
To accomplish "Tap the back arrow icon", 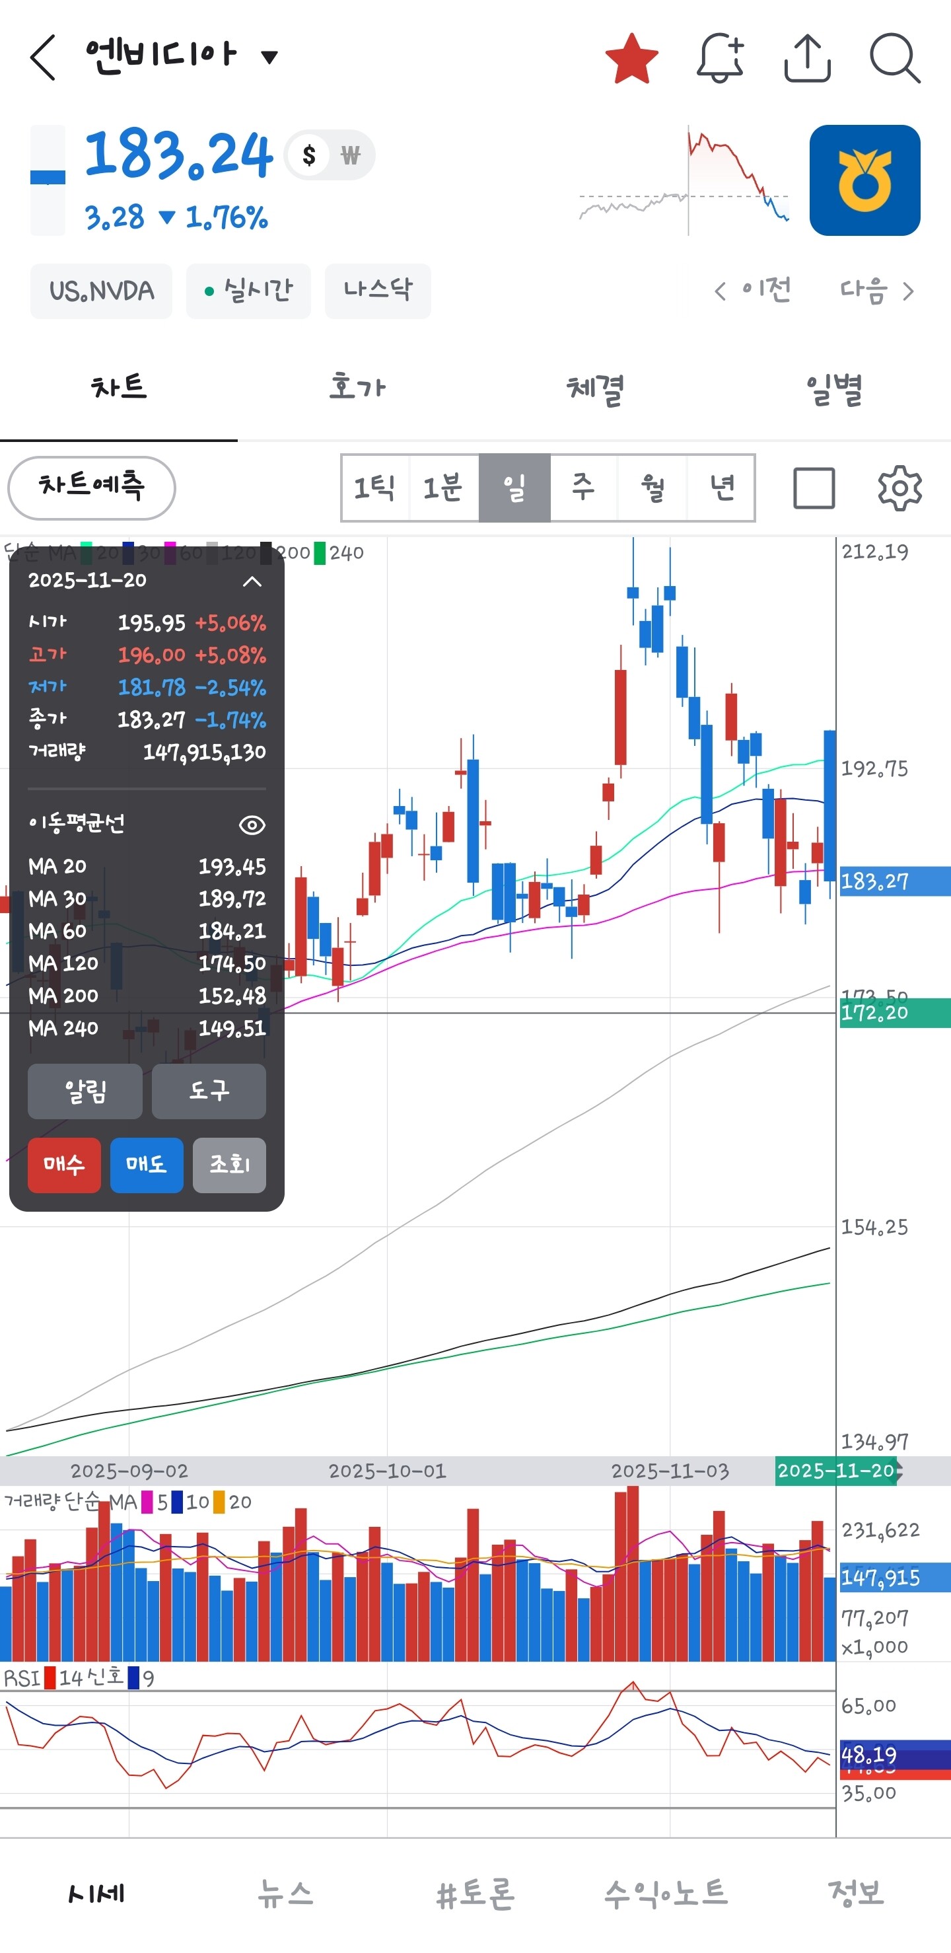I will click(x=42, y=57).
